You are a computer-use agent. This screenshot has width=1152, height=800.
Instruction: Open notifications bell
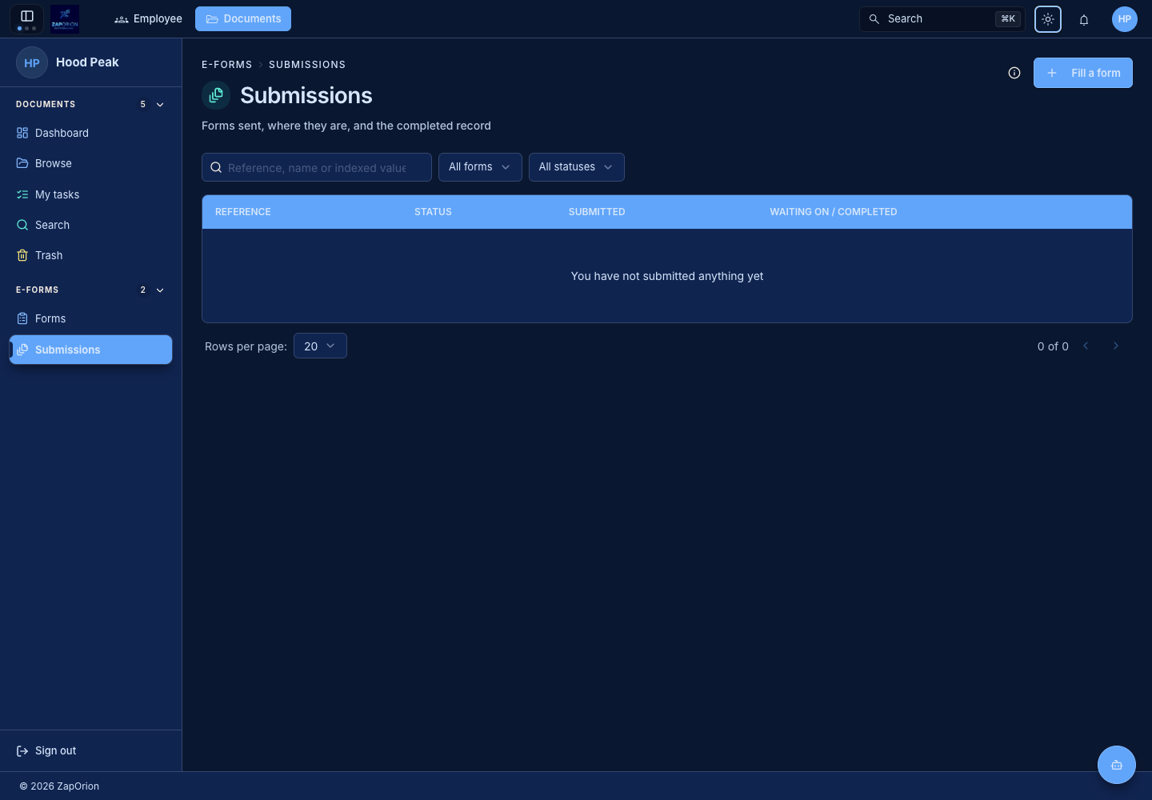pyautogui.click(x=1084, y=19)
